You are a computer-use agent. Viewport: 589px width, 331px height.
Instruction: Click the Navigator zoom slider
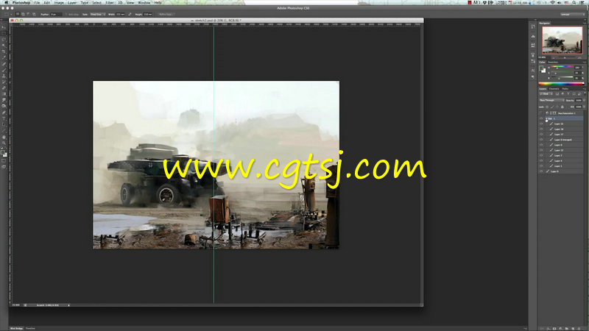click(565, 57)
